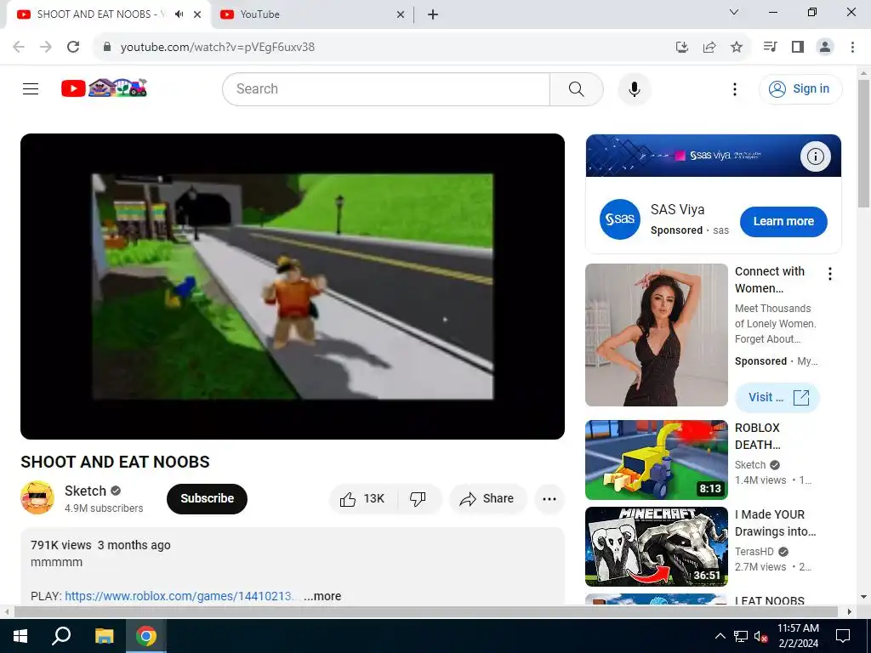
Task: Subscribe to the Sketch channel
Action: point(207,498)
